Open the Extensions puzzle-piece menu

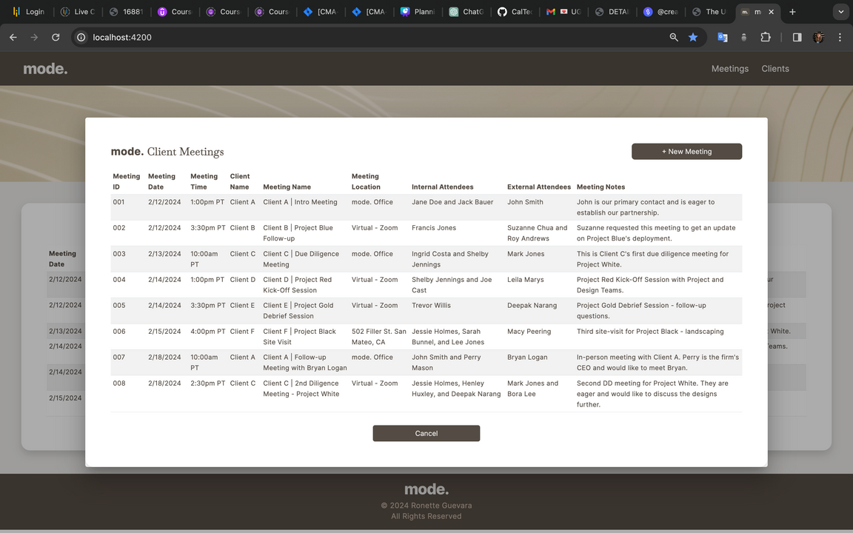766,37
